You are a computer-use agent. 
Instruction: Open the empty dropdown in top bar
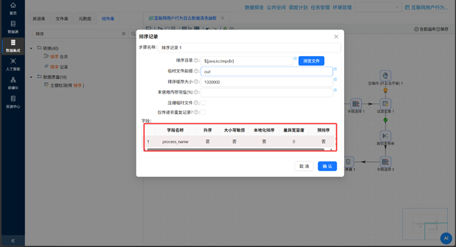coord(378,7)
